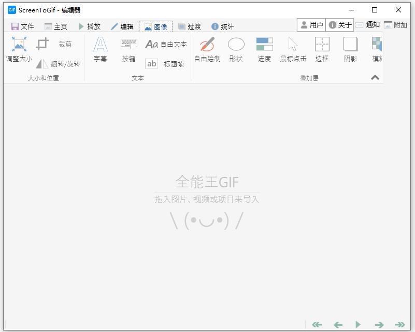415x332 pixels.
Task: Start playback with the green play button
Action: tap(358, 324)
